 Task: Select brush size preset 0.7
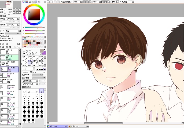[24, 91]
